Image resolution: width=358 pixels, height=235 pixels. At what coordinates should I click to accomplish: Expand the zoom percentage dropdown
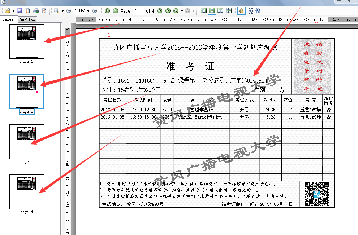(x=89, y=11)
